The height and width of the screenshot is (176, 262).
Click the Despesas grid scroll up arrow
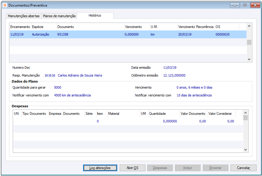click(245, 112)
